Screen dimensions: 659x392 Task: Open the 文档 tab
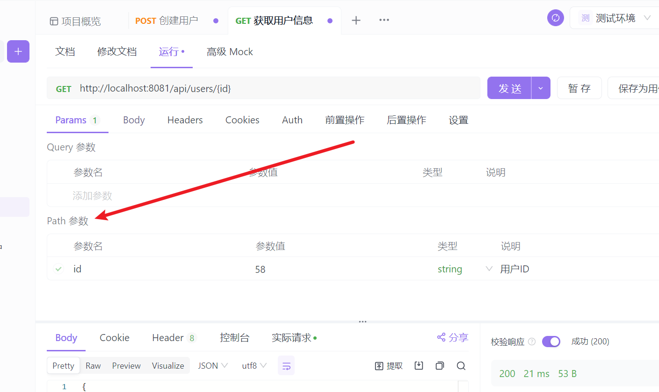coord(65,51)
